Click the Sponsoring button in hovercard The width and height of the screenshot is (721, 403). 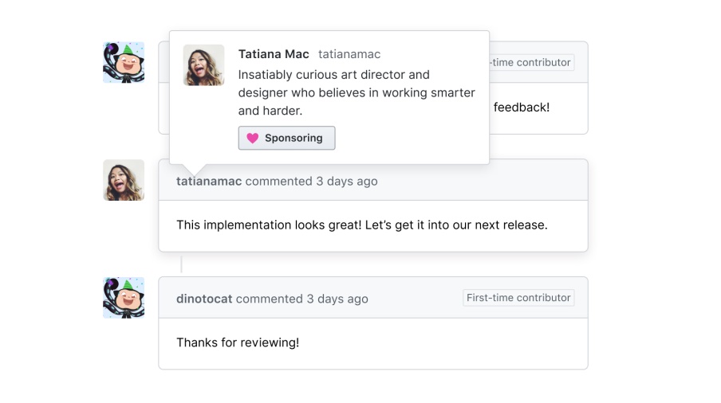coord(286,138)
